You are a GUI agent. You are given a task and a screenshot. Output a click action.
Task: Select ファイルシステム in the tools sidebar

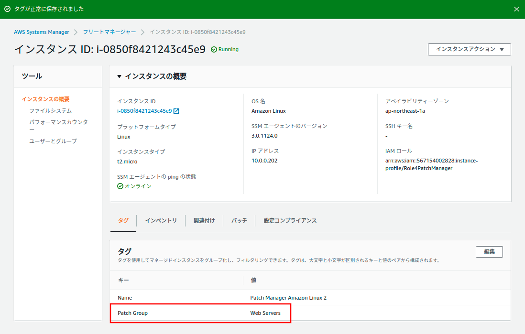50,110
